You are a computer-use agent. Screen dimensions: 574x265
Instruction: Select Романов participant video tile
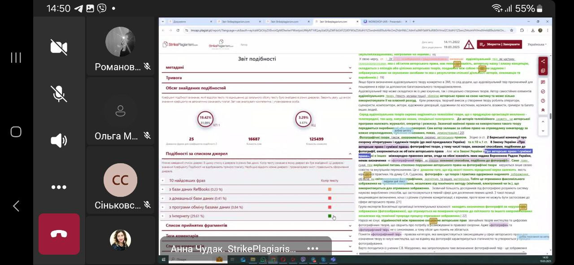(120, 48)
